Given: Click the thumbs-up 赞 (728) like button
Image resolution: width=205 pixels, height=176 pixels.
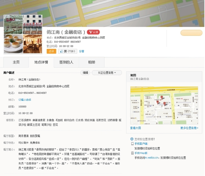Looking at the screenshot, I should (68, 51).
